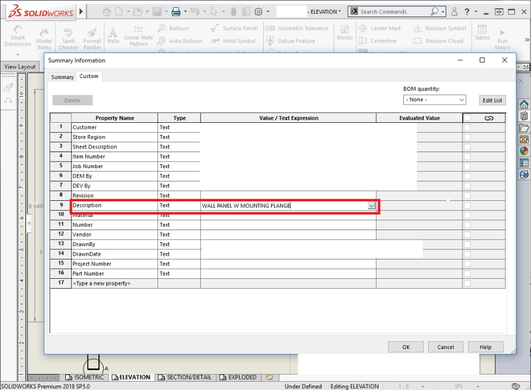The image size is (531, 390).
Task: Switch to the Summary tab
Action: coord(63,77)
